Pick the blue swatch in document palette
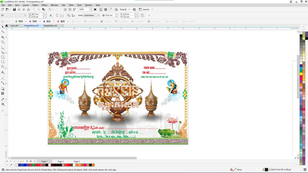Screen dimensions: 308x173 [25, 165]
